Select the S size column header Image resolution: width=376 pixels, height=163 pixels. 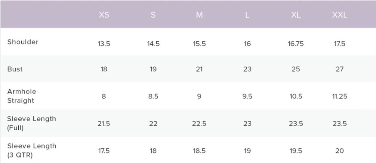pos(153,15)
